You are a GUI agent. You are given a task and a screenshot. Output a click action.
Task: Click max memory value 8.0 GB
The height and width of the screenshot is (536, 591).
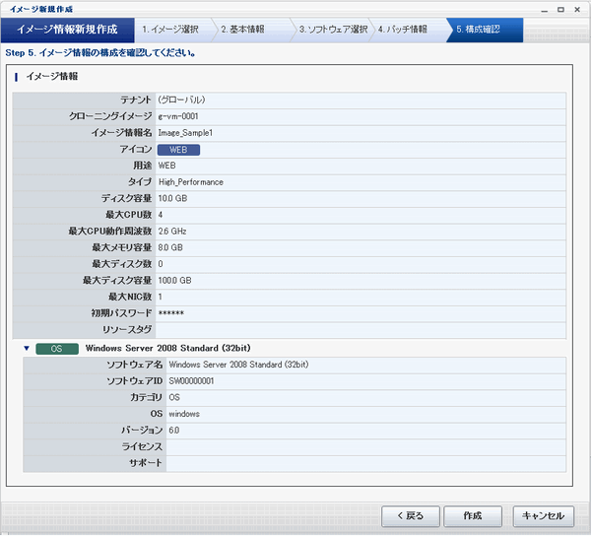point(170,248)
